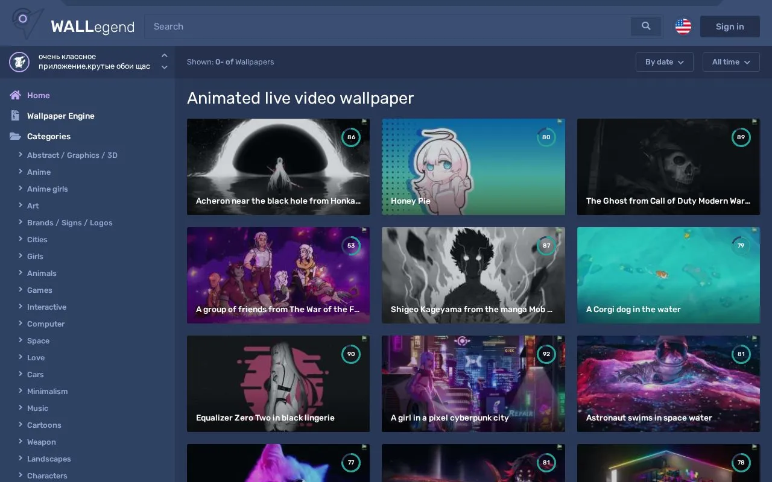This screenshot has height=482, width=772.
Task: Open Astronaut swims in space water wallpaper
Action: point(668,384)
